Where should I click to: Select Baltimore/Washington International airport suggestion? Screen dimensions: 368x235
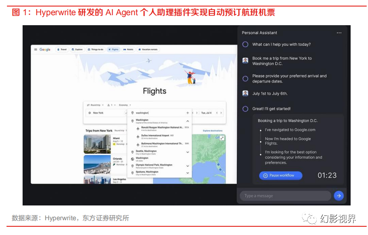pos(162,145)
